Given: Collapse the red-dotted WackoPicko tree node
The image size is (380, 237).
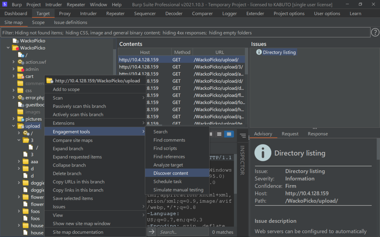Looking at the screenshot, I should click(8, 48).
